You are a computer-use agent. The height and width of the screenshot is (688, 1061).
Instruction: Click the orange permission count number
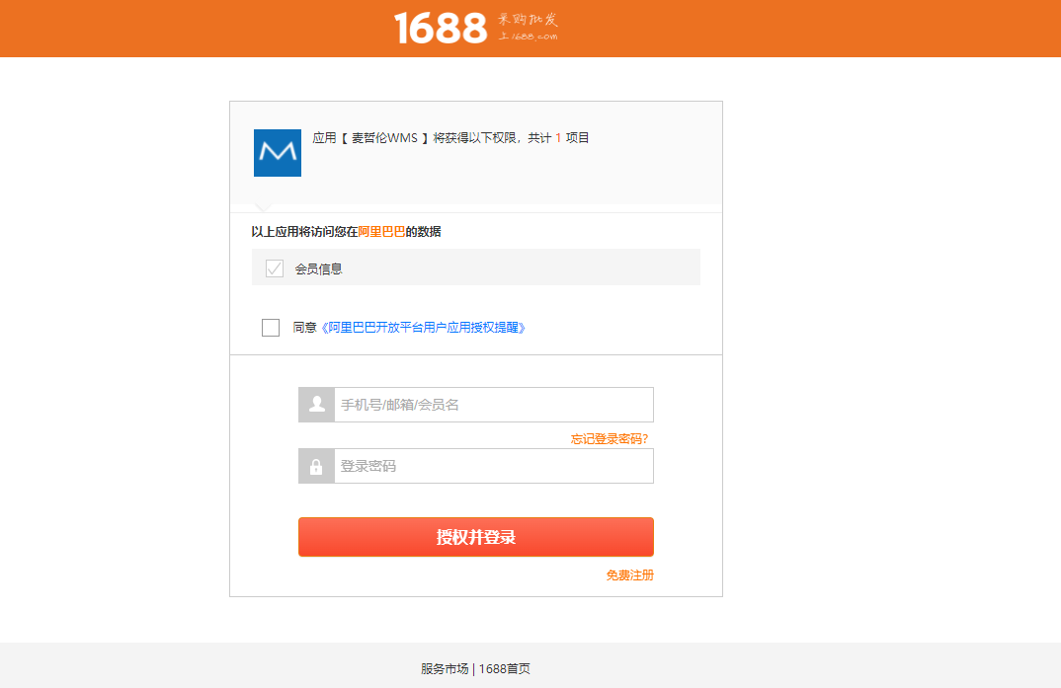click(558, 138)
